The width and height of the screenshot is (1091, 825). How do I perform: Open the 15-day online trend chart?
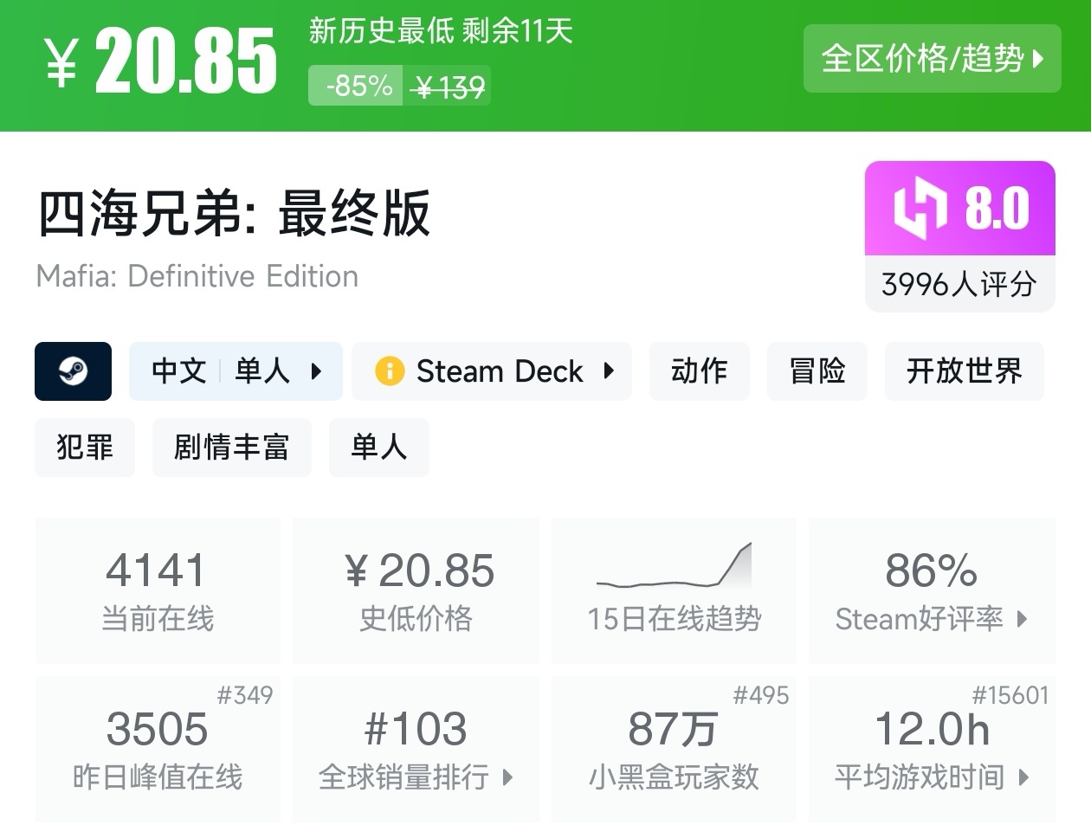click(x=674, y=590)
